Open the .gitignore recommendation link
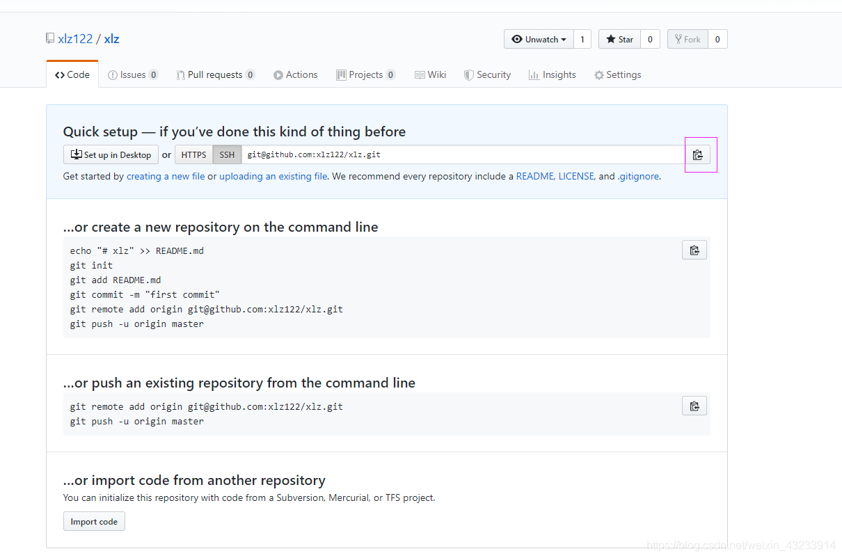 638,176
